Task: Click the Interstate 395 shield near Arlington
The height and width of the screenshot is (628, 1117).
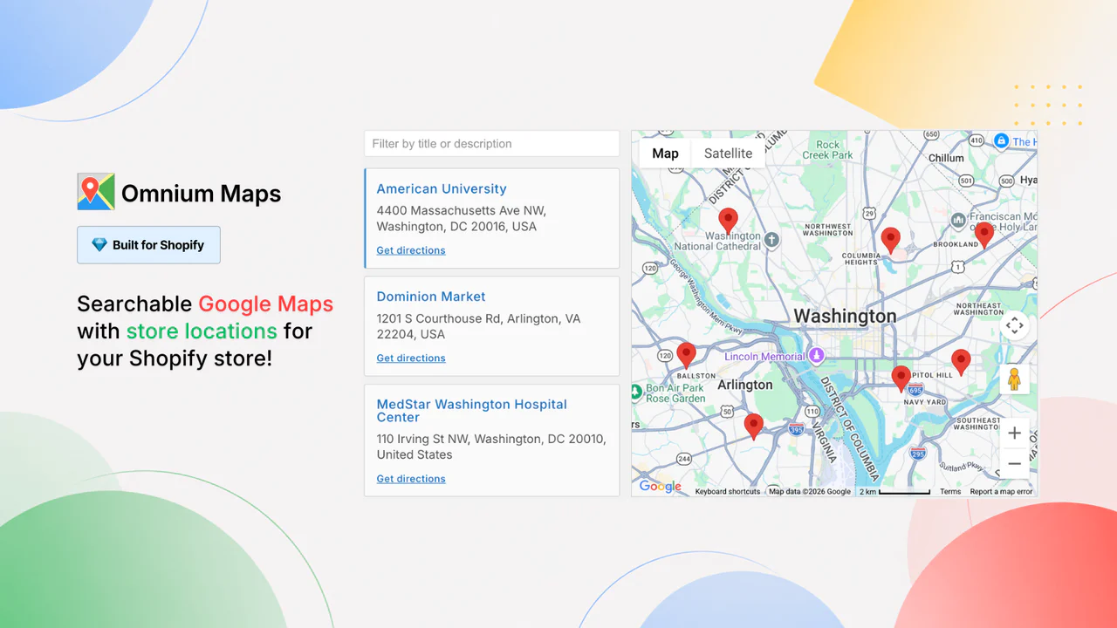Action: coord(795,428)
